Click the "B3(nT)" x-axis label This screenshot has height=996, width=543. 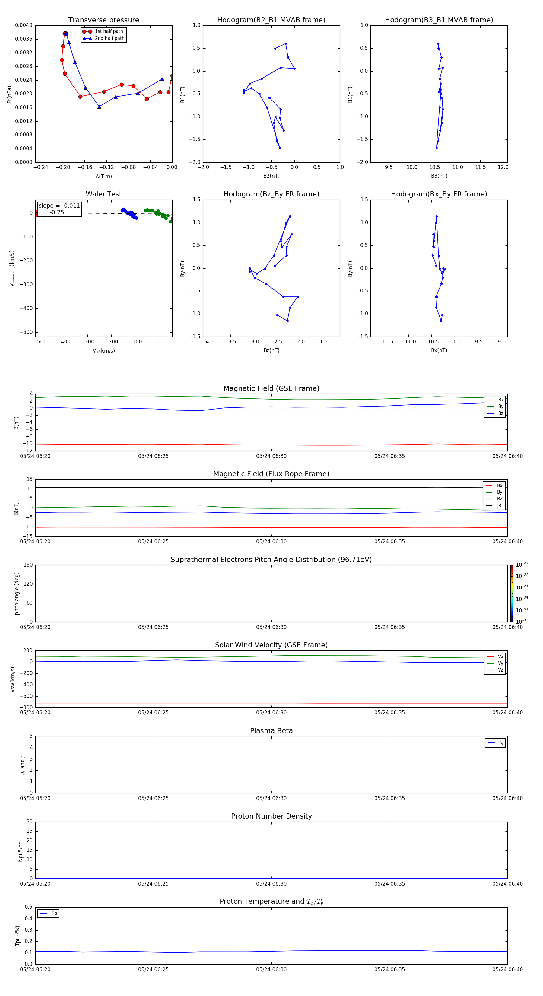[439, 176]
